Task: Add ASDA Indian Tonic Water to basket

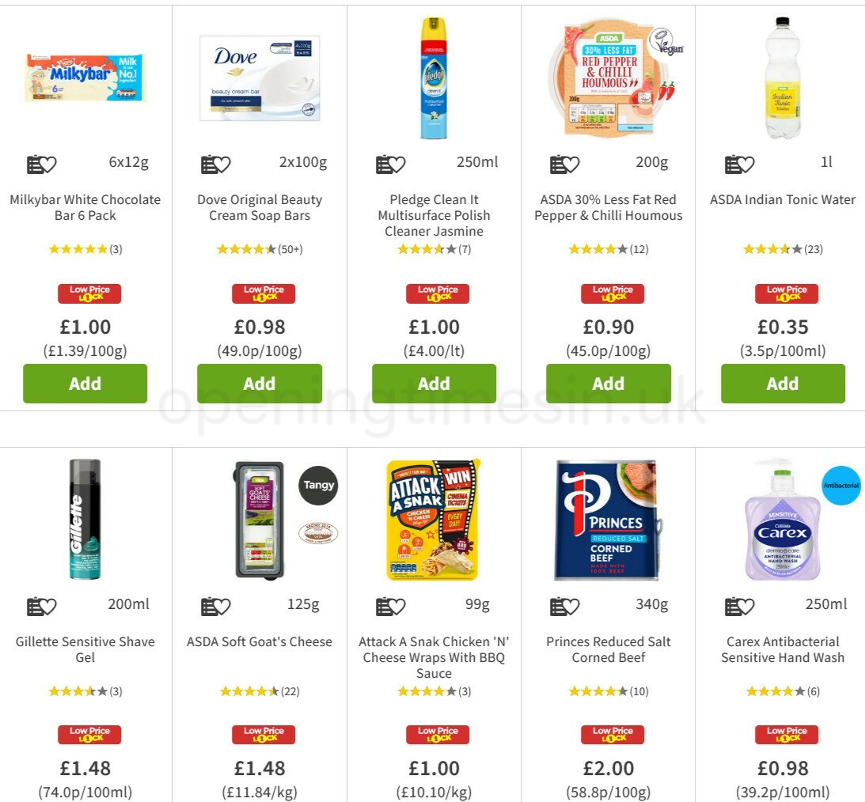Action: tap(783, 383)
